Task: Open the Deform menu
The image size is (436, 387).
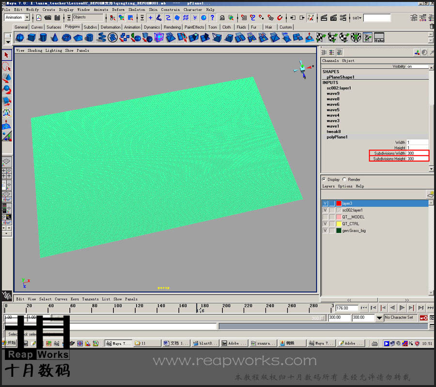Action: [118, 10]
